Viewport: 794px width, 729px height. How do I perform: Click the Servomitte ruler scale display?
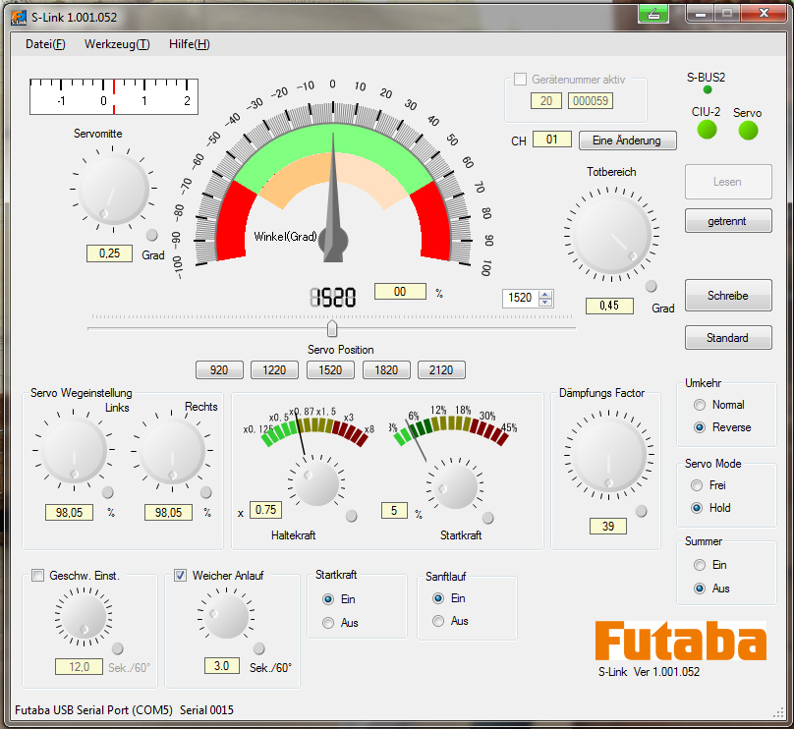[x=114, y=96]
